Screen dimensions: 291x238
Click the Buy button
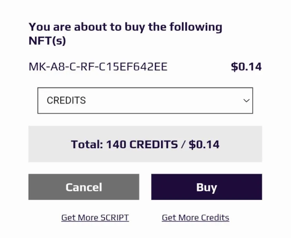206,187
